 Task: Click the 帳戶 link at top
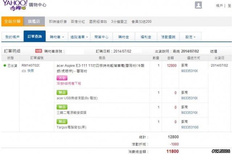(x=219, y=6)
